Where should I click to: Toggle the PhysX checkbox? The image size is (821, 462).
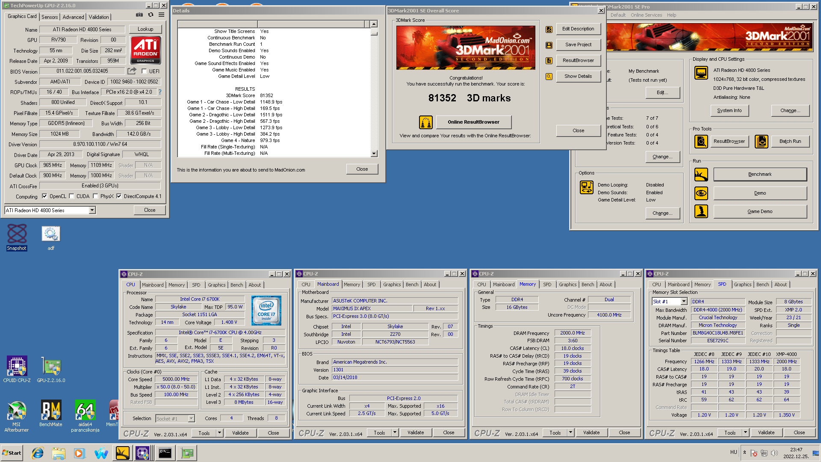point(95,196)
